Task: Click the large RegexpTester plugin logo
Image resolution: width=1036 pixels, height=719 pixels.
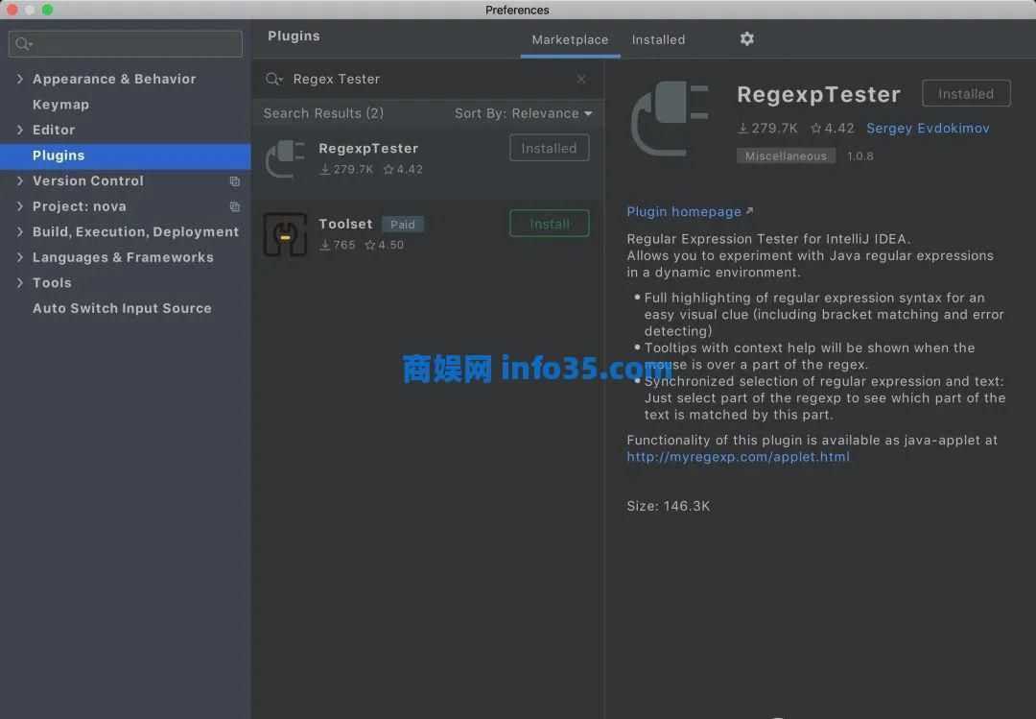Action: point(670,119)
